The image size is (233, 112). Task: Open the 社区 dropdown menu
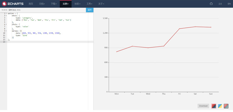pos(77,4)
